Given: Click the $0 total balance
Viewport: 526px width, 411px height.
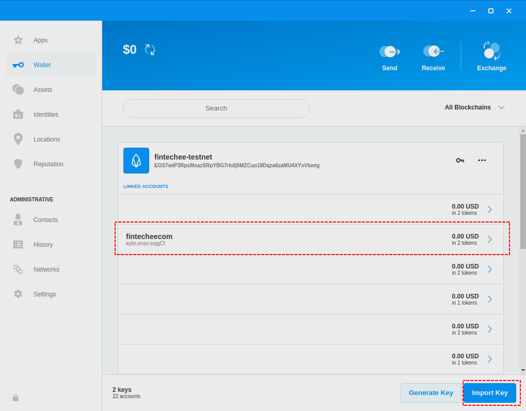Looking at the screenshot, I should 130,50.
